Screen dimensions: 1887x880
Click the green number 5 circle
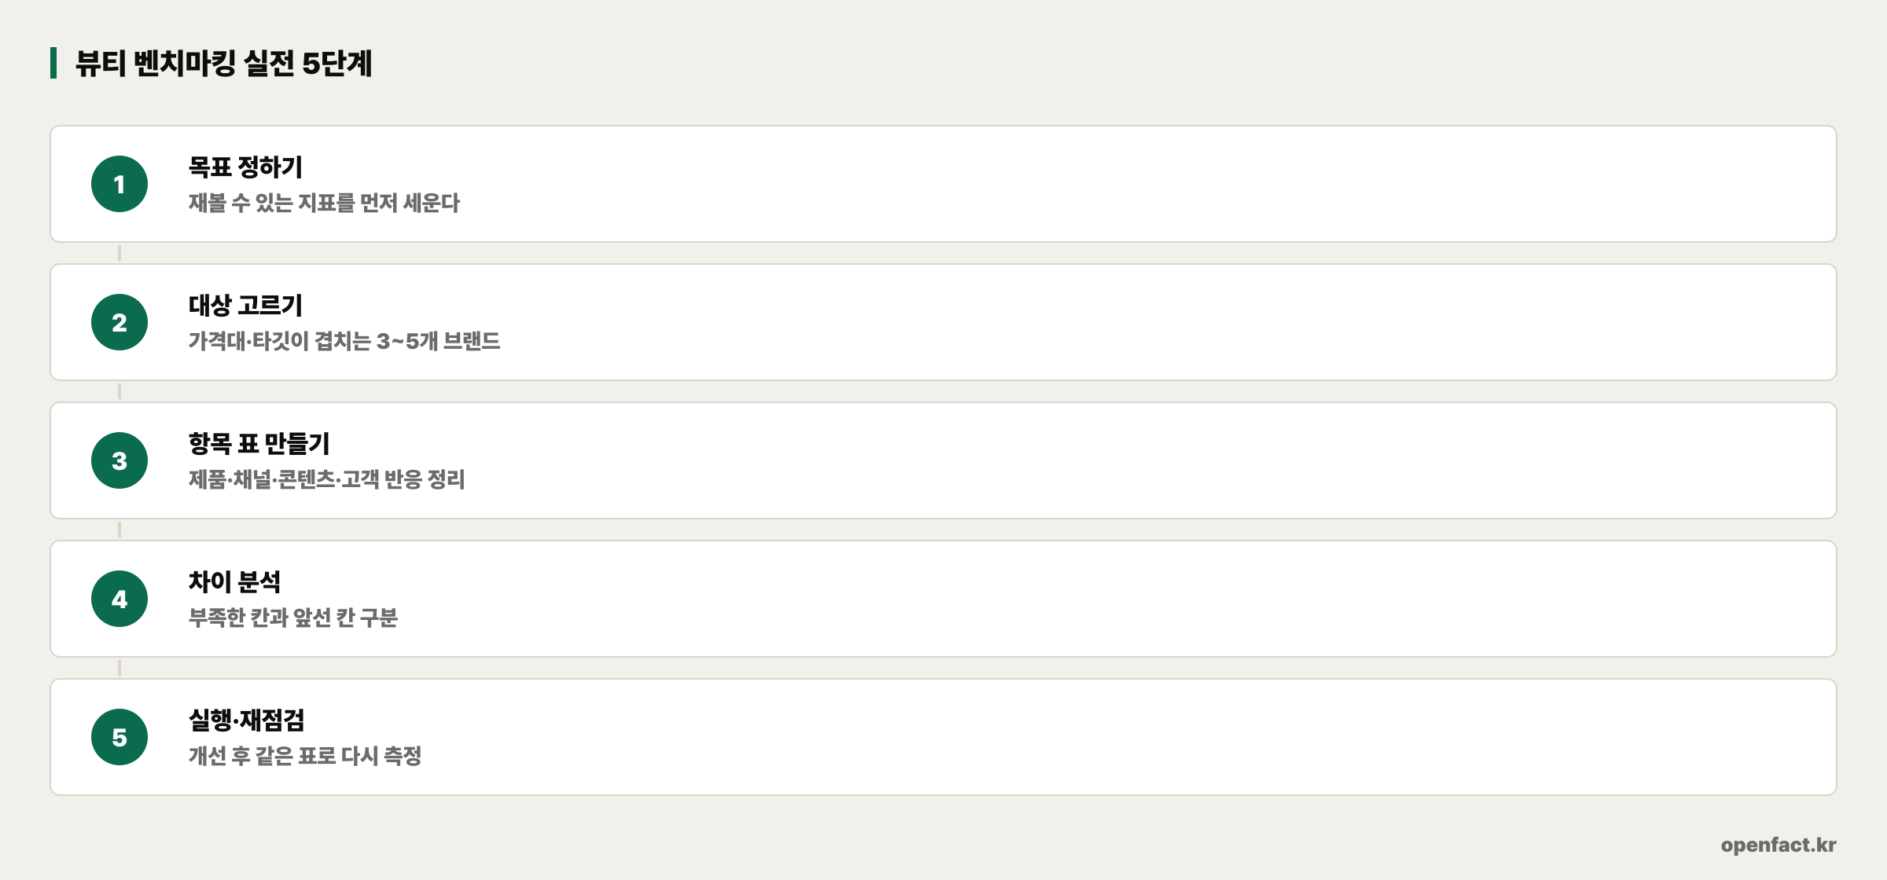(120, 737)
